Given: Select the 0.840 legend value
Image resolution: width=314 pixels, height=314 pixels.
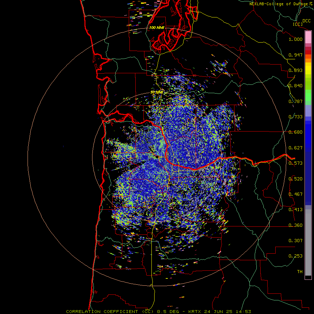Looking at the screenshot, I should (296, 86).
